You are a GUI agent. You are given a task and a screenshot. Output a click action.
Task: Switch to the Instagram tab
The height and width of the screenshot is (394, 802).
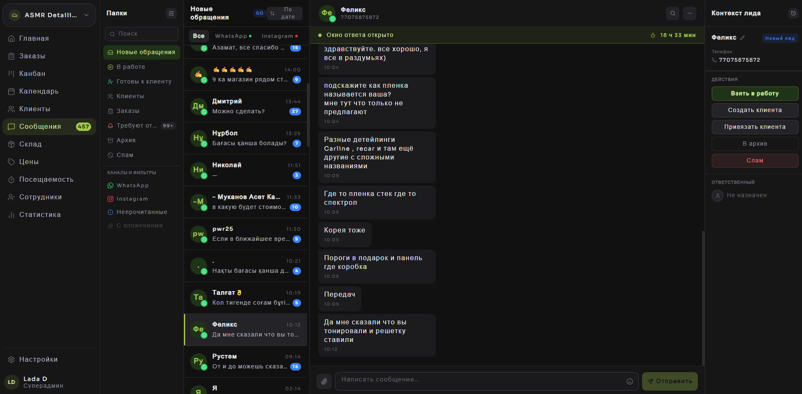280,36
